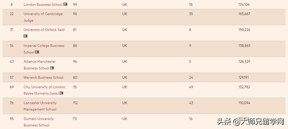Click the rank 57 cell for Warwick

pos(12,78)
